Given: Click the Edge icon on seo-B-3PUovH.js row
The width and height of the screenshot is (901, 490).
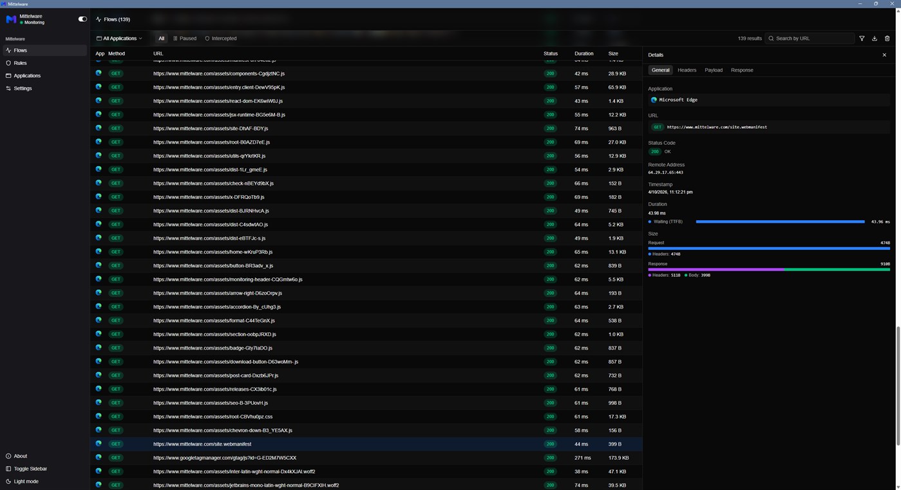Looking at the screenshot, I should (99, 402).
